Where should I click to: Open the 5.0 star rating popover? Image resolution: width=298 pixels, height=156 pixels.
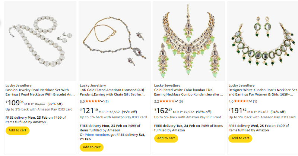click(x=102, y=101)
